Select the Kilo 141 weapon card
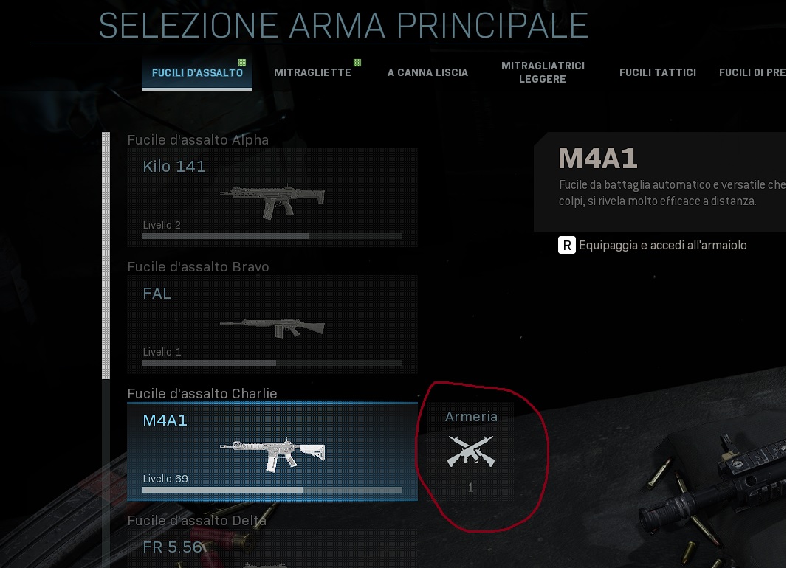 click(272, 198)
